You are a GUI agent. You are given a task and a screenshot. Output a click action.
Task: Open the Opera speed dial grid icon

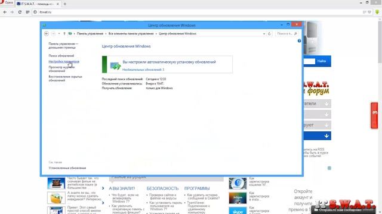tap(27, 12)
